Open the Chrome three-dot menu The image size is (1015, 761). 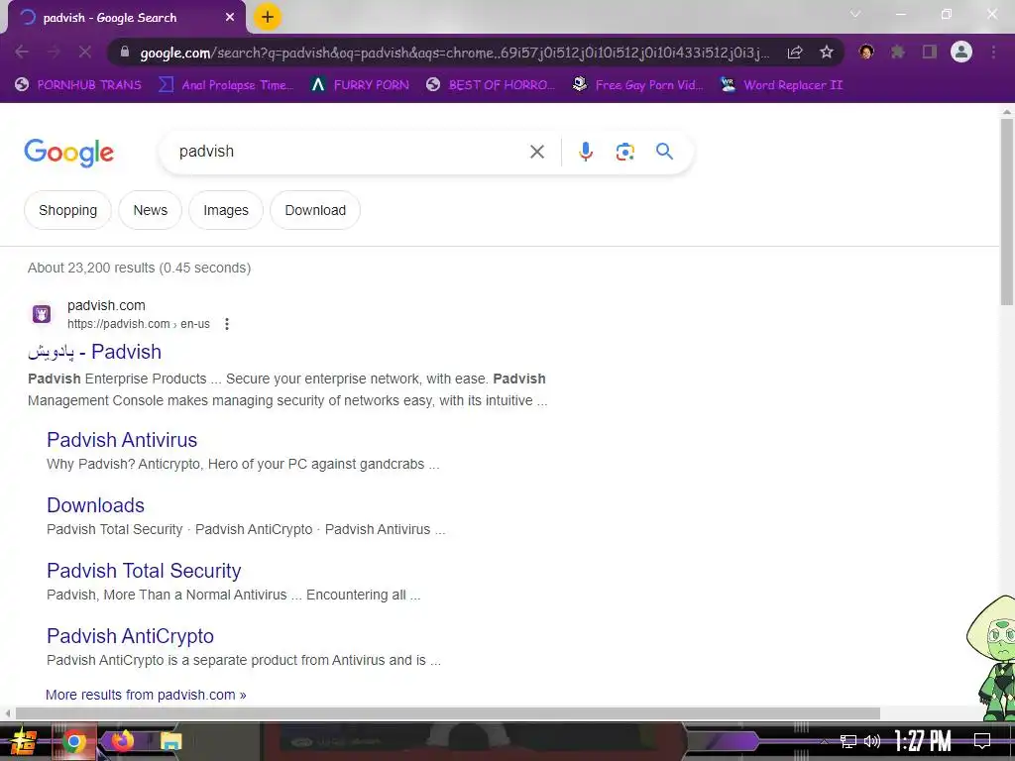coord(993,52)
